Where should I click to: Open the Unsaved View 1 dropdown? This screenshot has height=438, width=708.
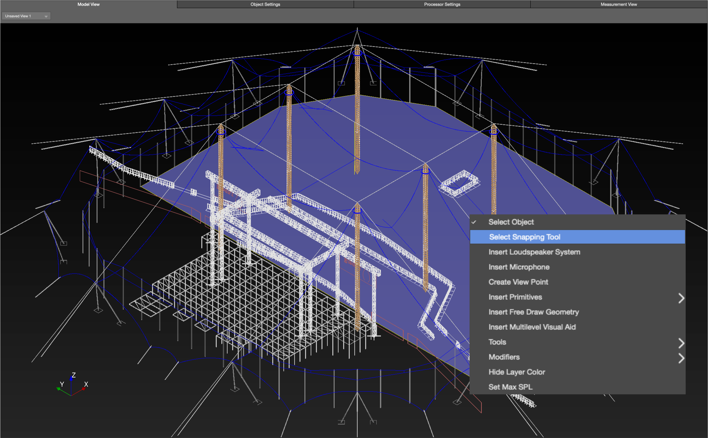coord(26,16)
